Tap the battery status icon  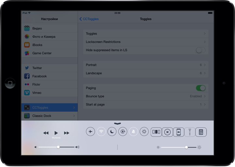210,13
